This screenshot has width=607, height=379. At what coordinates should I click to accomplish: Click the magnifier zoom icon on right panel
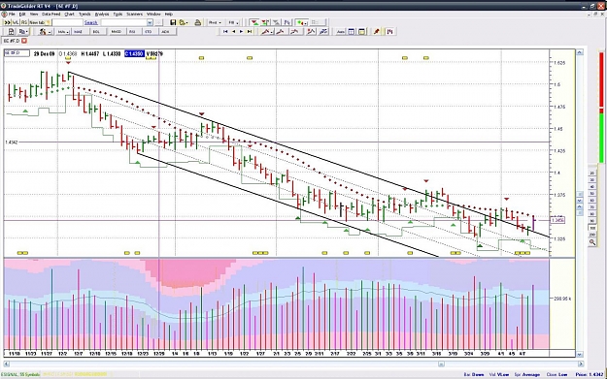[x=592, y=242]
